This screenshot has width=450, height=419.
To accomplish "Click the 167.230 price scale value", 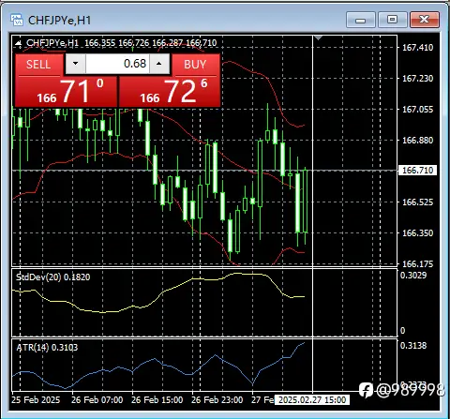I will (417, 78).
